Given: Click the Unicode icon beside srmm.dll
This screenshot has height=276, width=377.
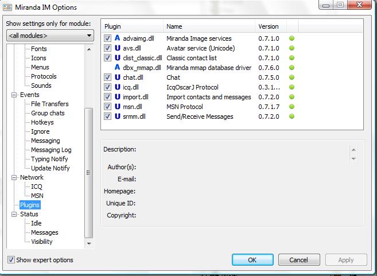Looking at the screenshot, I should (x=117, y=116).
